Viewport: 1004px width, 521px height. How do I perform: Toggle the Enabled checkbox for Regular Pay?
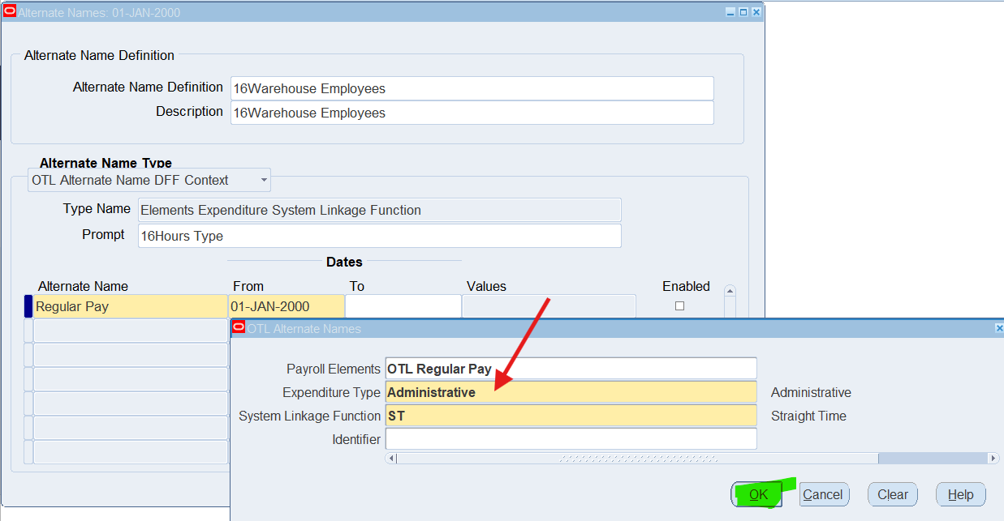pos(679,306)
